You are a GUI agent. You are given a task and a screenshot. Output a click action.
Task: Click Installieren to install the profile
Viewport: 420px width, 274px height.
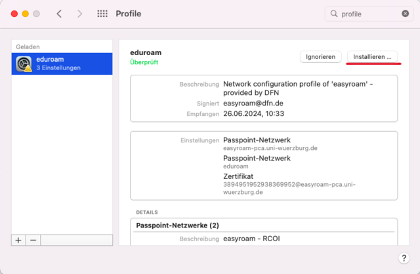coord(372,57)
